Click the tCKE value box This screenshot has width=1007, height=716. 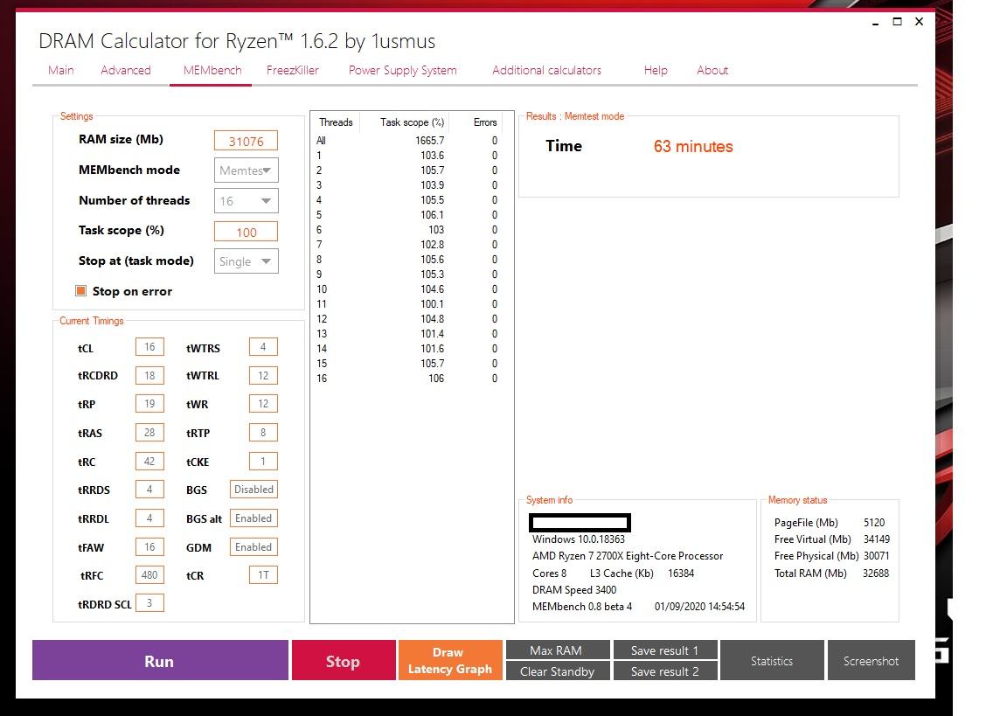(x=263, y=461)
